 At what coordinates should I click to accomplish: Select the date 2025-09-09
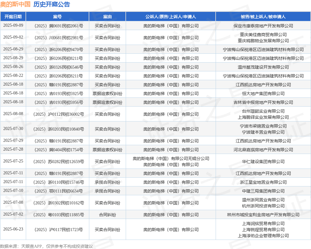click(13, 26)
